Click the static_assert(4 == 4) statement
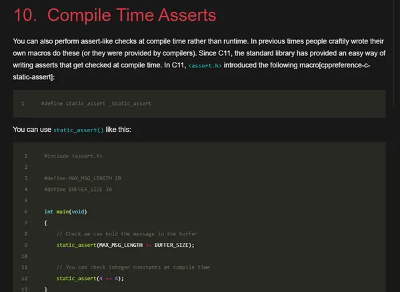Image resolution: width=400 pixels, height=292 pixels. coord(90,278)
